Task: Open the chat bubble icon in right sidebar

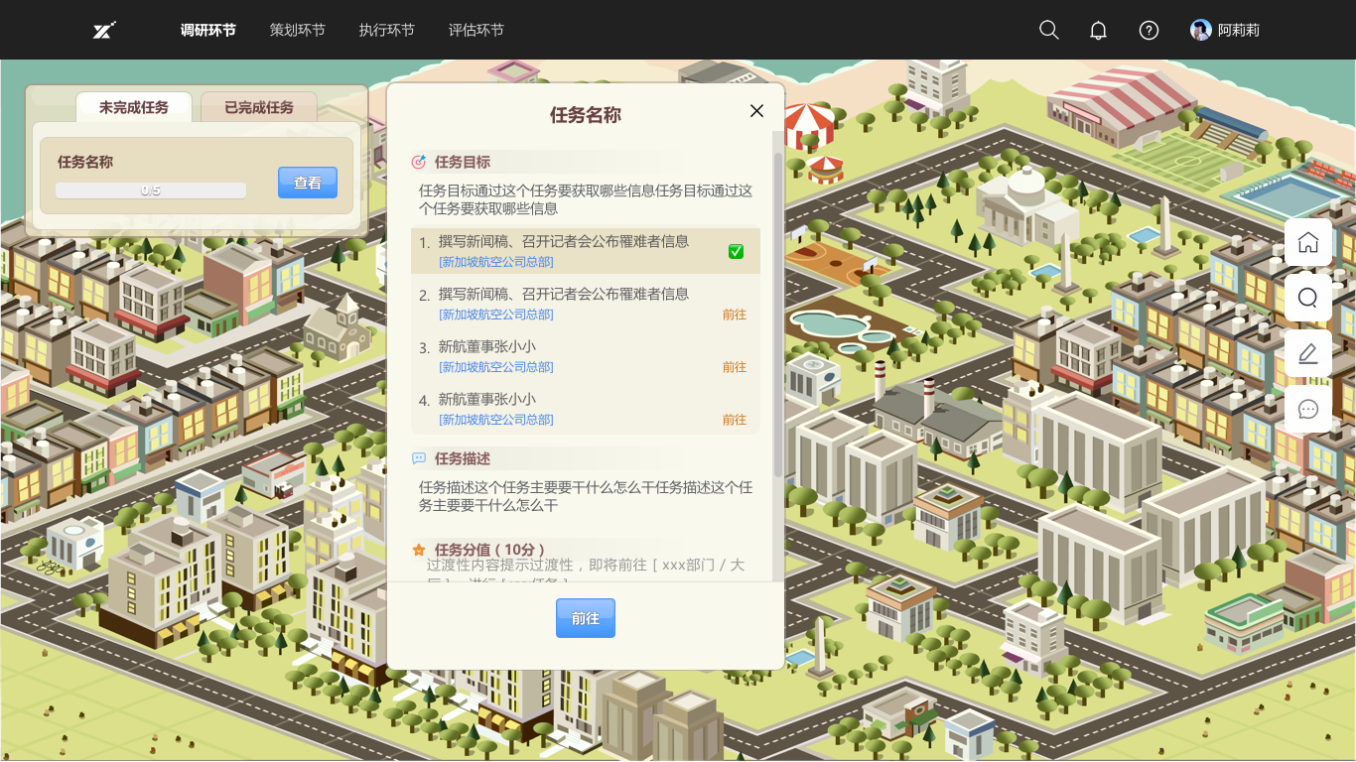Action: pyautogui.click(x=1308, y=409)
